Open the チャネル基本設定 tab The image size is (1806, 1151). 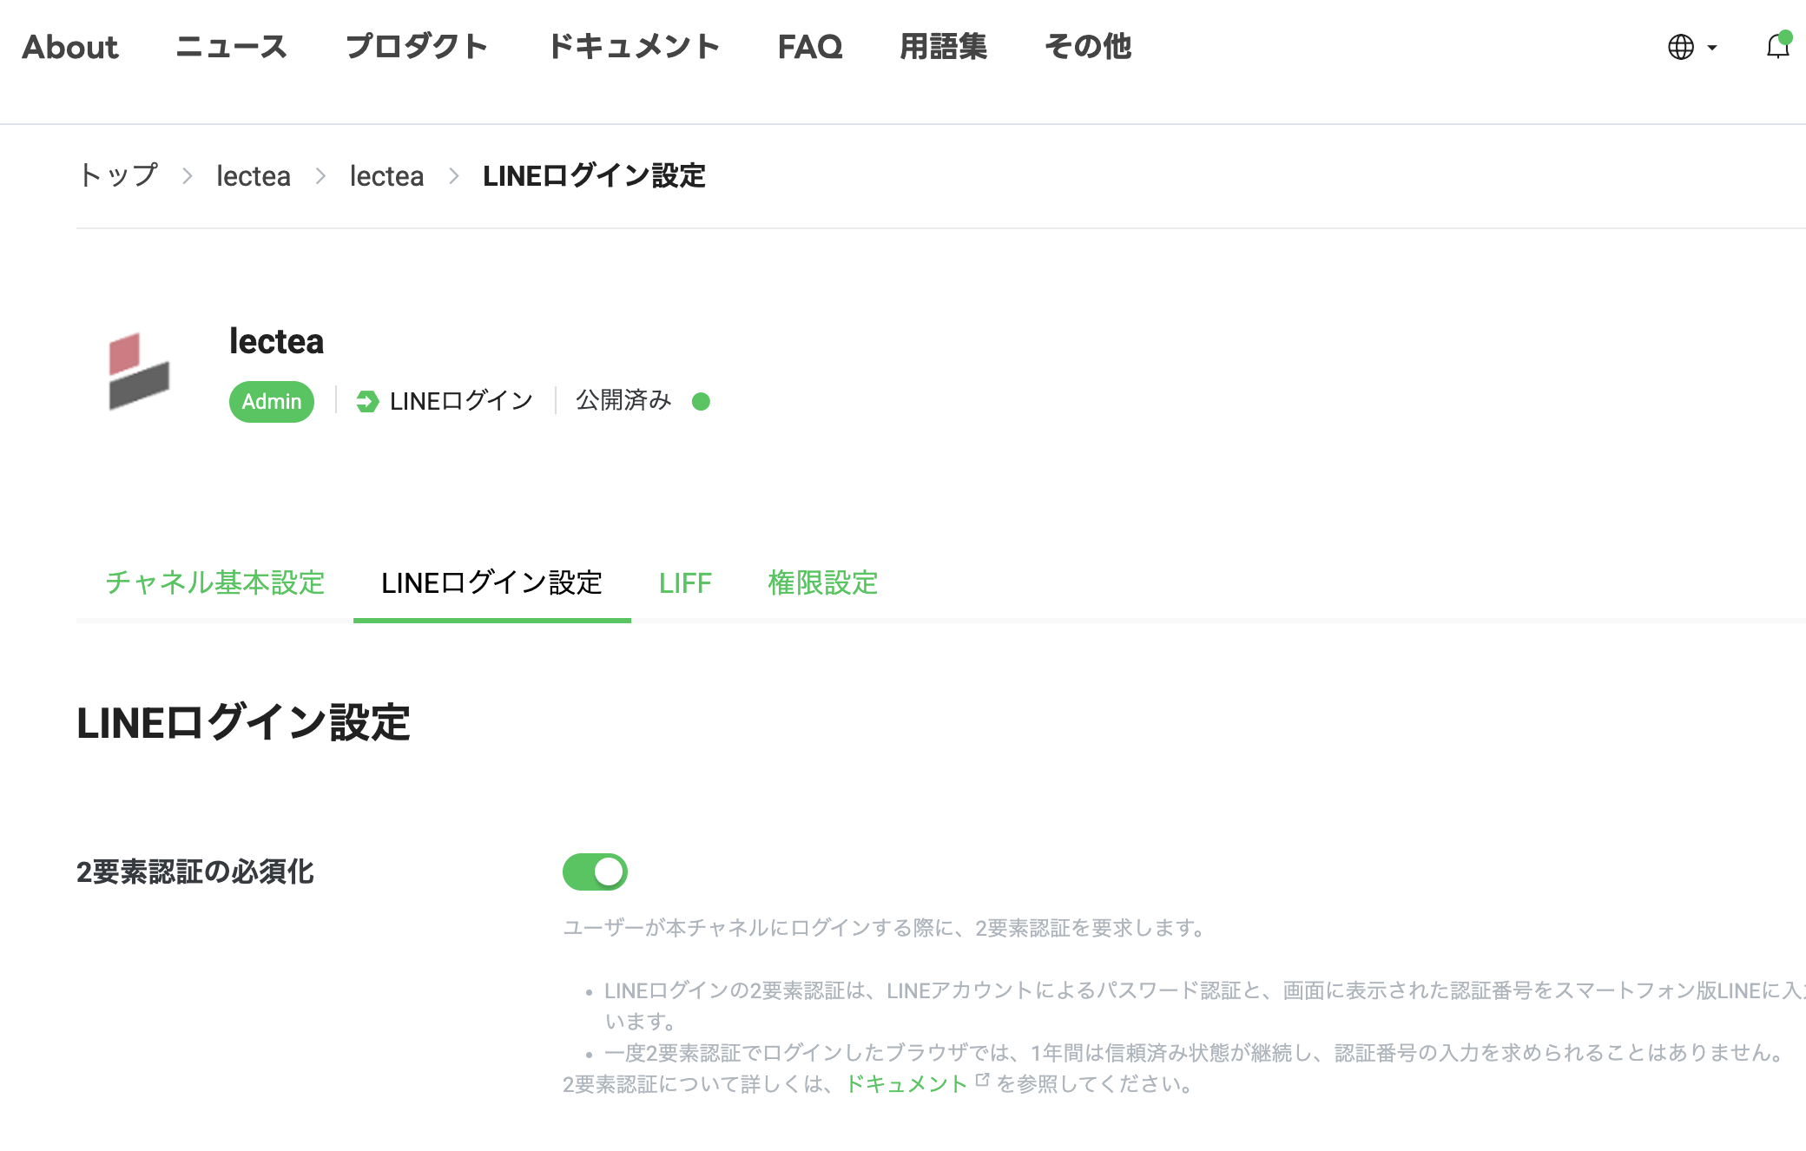(x=214, y=582)
